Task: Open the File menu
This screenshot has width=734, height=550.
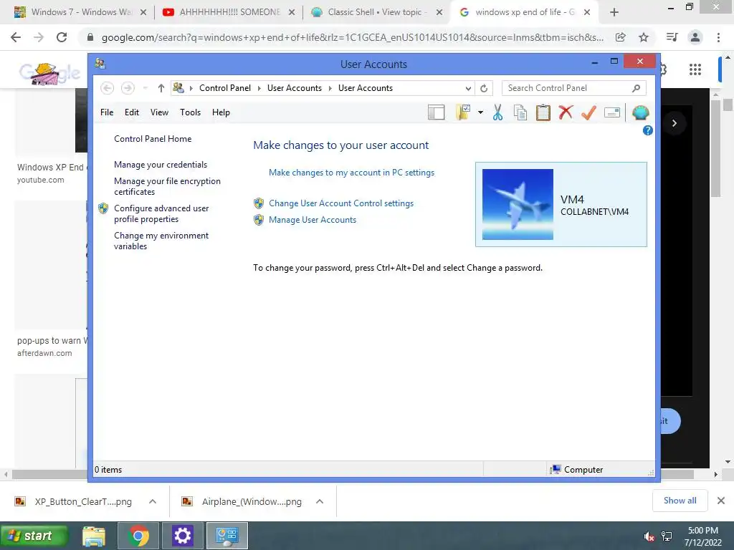Action: click(107, 112)
